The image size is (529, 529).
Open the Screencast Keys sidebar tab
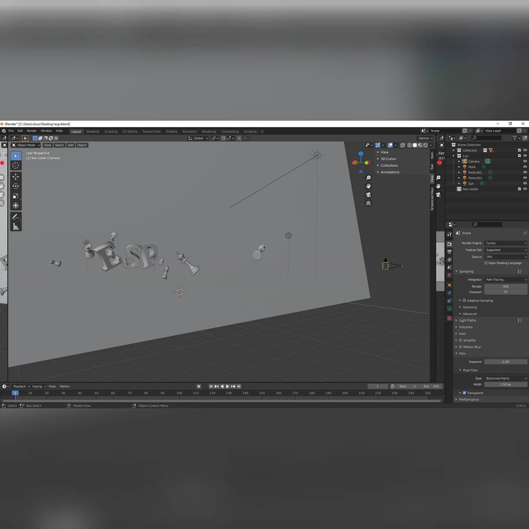(x=432, y=199)
